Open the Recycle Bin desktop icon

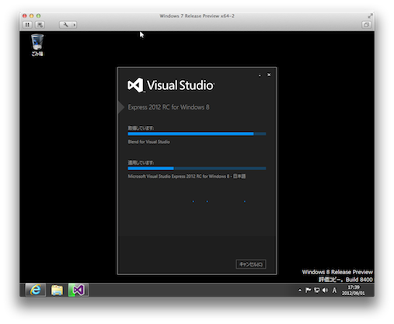point(37,45)
